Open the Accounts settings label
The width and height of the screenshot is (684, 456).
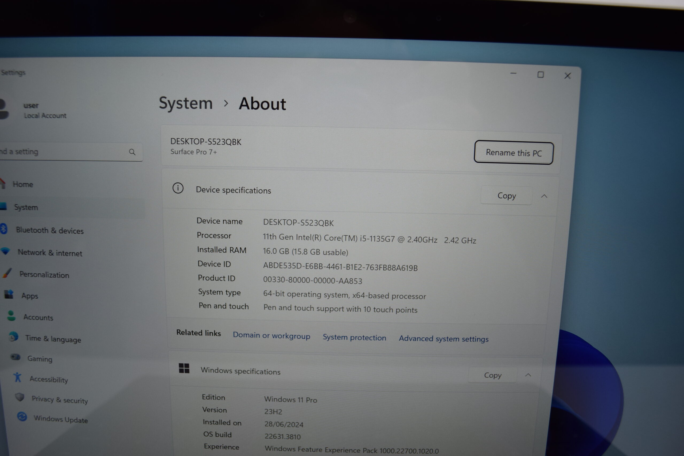[38, 317]
